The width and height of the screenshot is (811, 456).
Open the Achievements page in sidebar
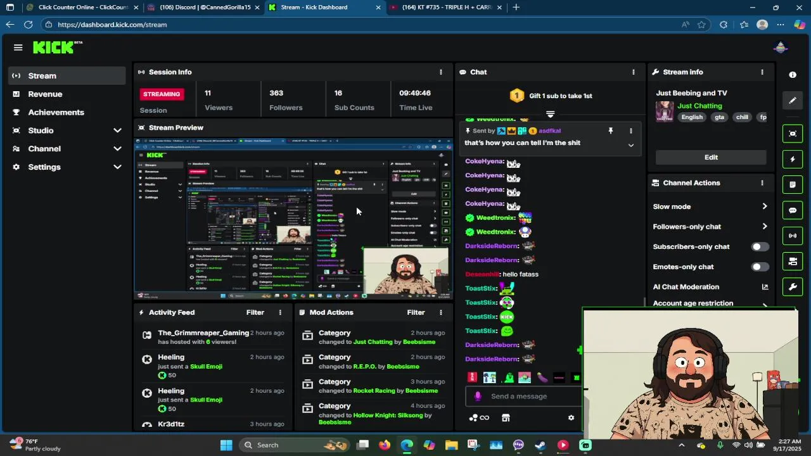pos(67,112)
